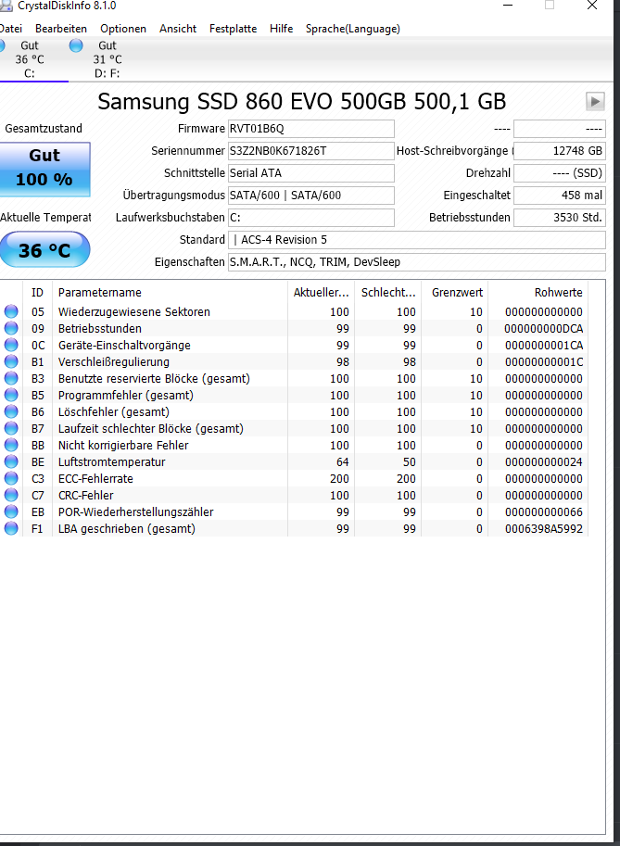Click status orb for Wiederzugewiesene Sektoren row

(11, 311)
